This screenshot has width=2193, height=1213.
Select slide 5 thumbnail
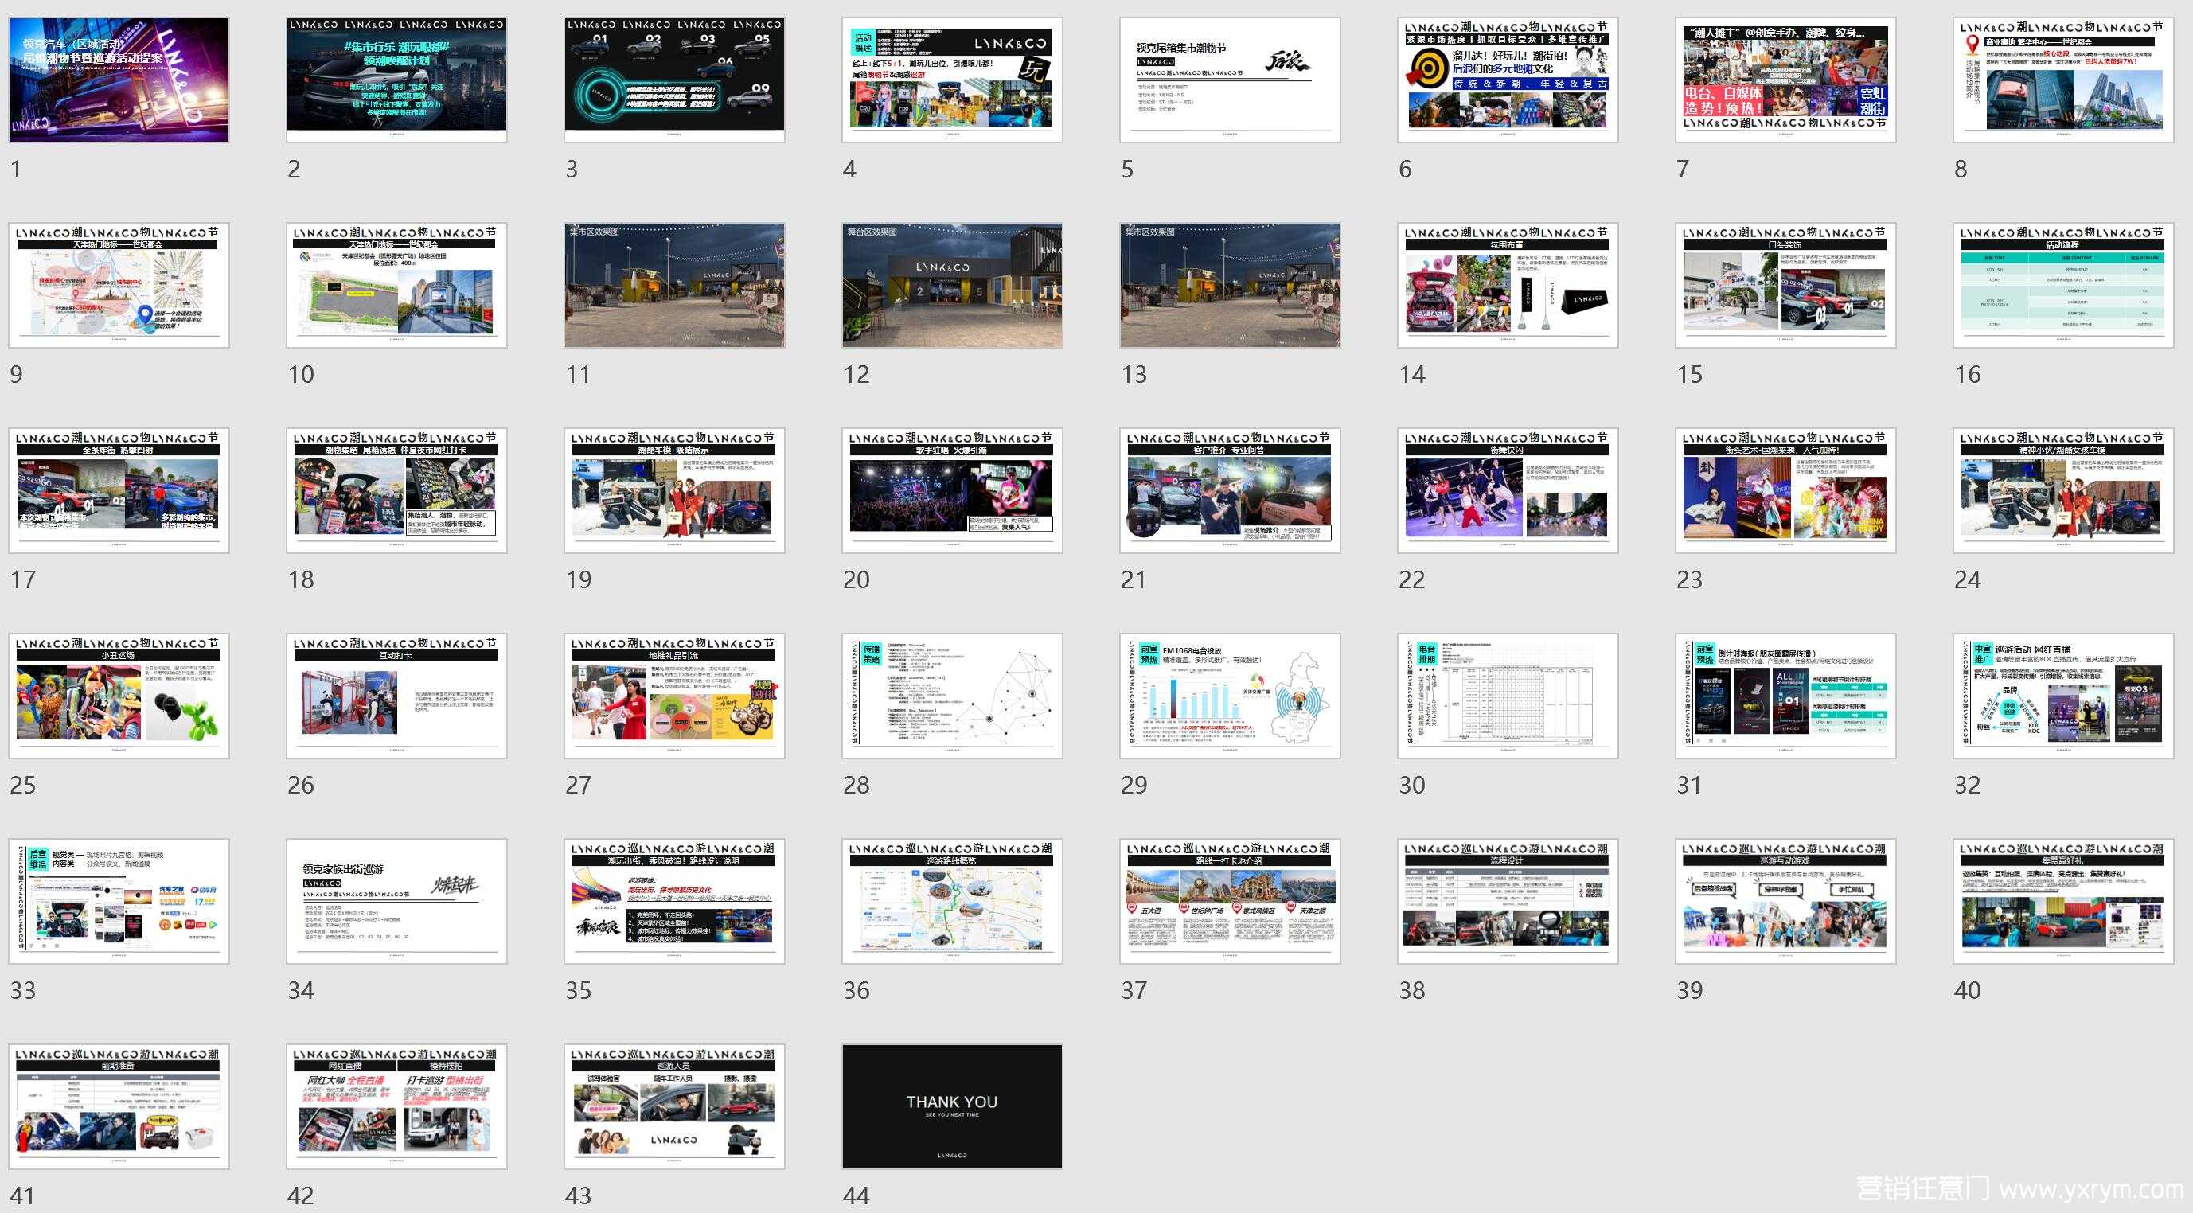tap(1230, 80)
